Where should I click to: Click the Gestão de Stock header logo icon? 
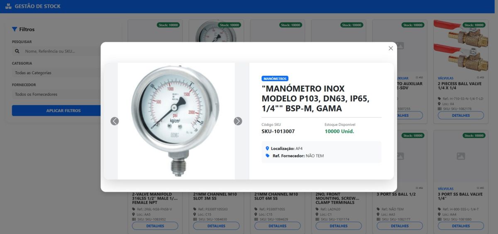[8, 6]
